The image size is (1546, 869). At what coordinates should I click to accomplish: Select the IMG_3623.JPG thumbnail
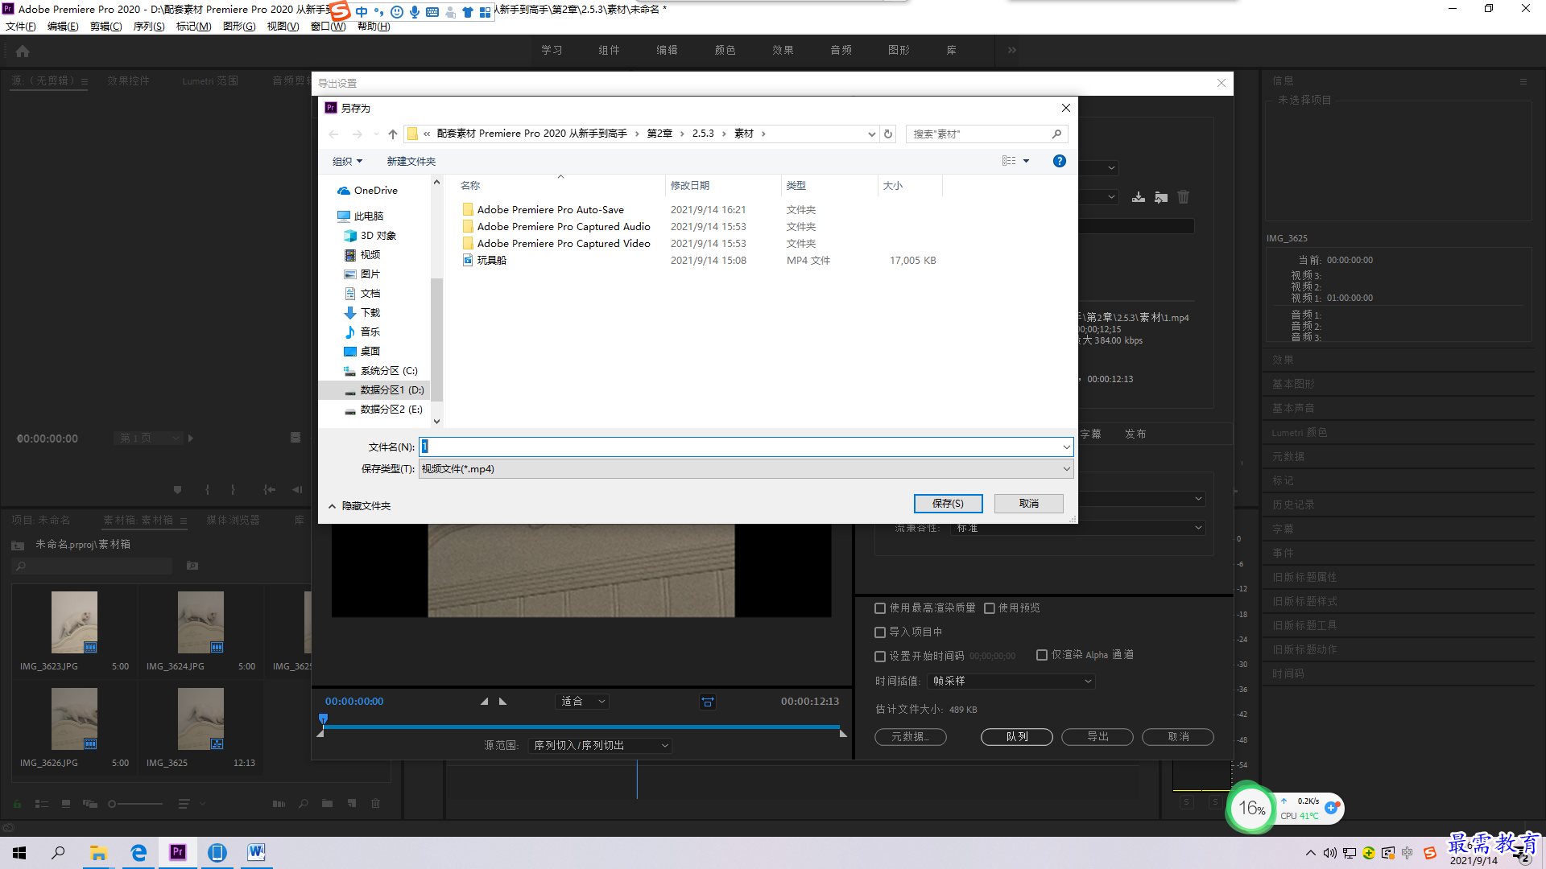(74, 623)
